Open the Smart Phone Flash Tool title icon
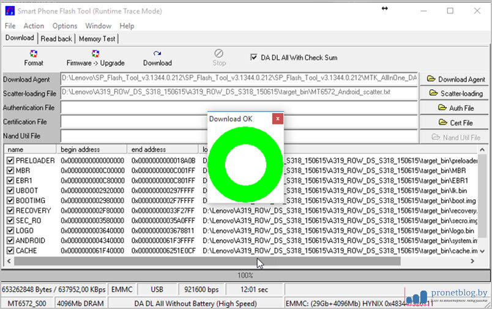The height and width of the screenshot is (309, 492). pos(10,11)
